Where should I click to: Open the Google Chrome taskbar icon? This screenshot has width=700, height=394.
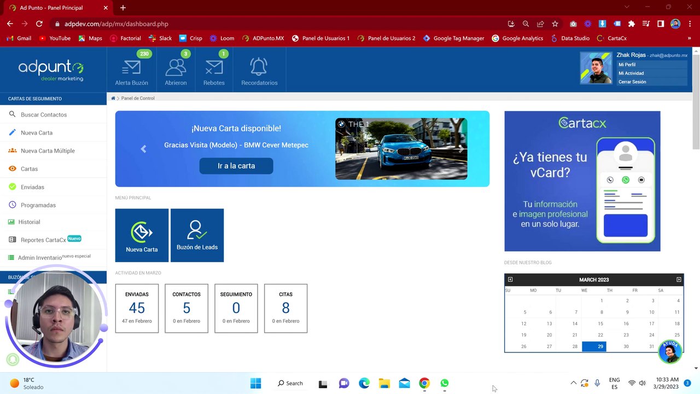pos(424,383)
